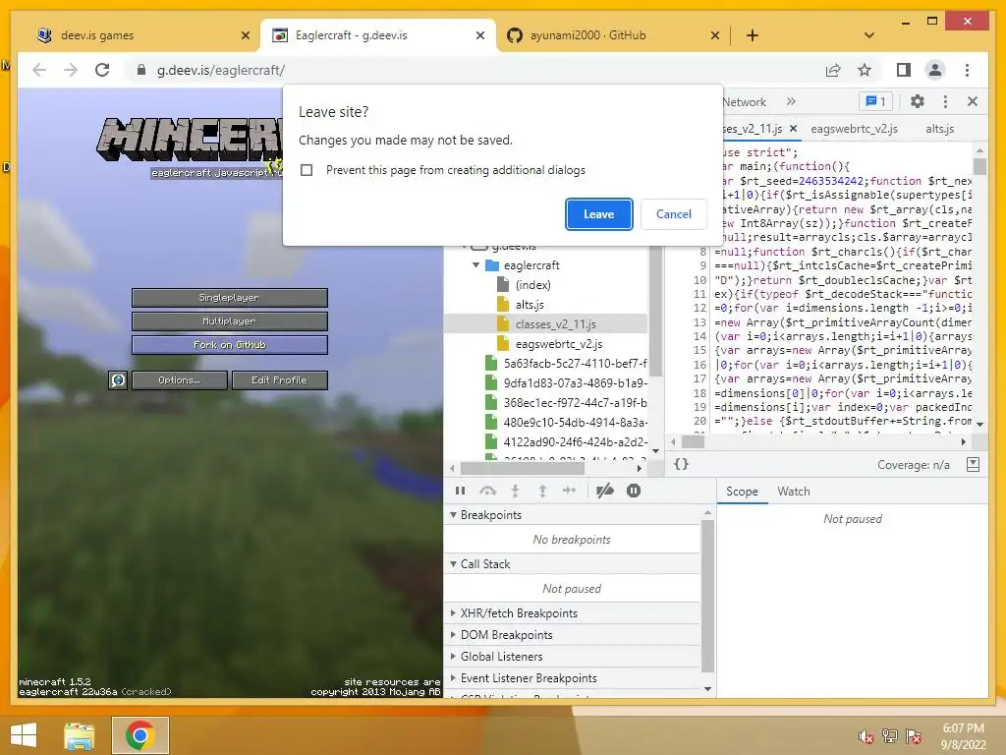The width and height of the screenshot is (1006, 755).
Task: Click step out of function icon
Action: [542, 492]
